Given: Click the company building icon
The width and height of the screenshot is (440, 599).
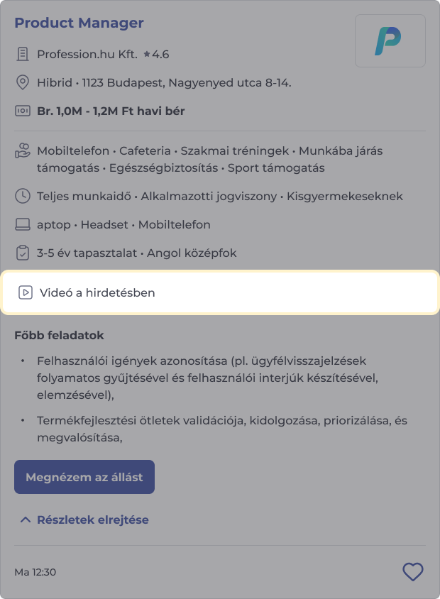Looking at the screenshot, I should coord(23,54).
